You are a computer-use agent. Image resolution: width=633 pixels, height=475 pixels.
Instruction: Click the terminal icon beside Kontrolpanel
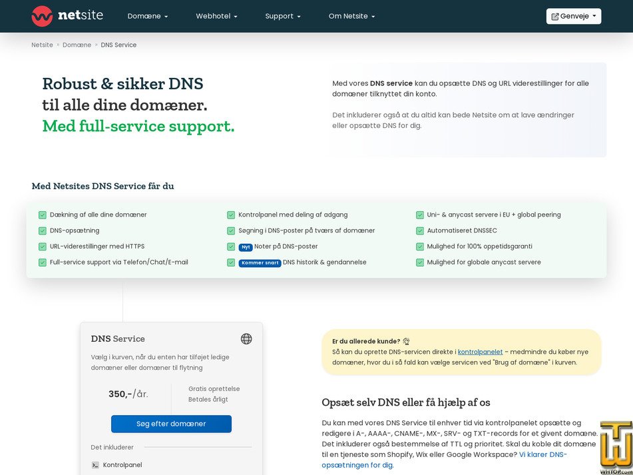pos(95,465)
